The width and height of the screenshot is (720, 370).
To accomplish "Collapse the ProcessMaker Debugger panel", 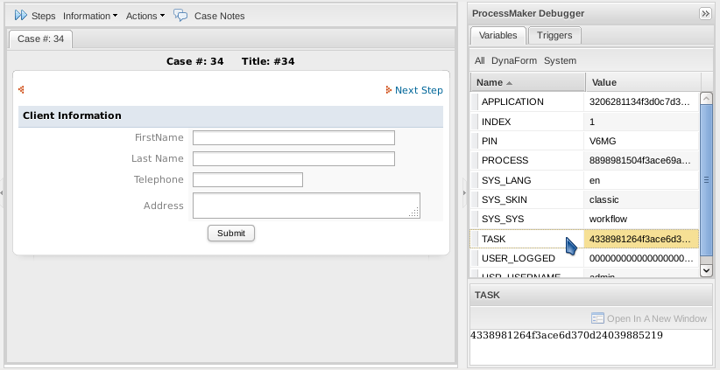I will tap(705, 13).
